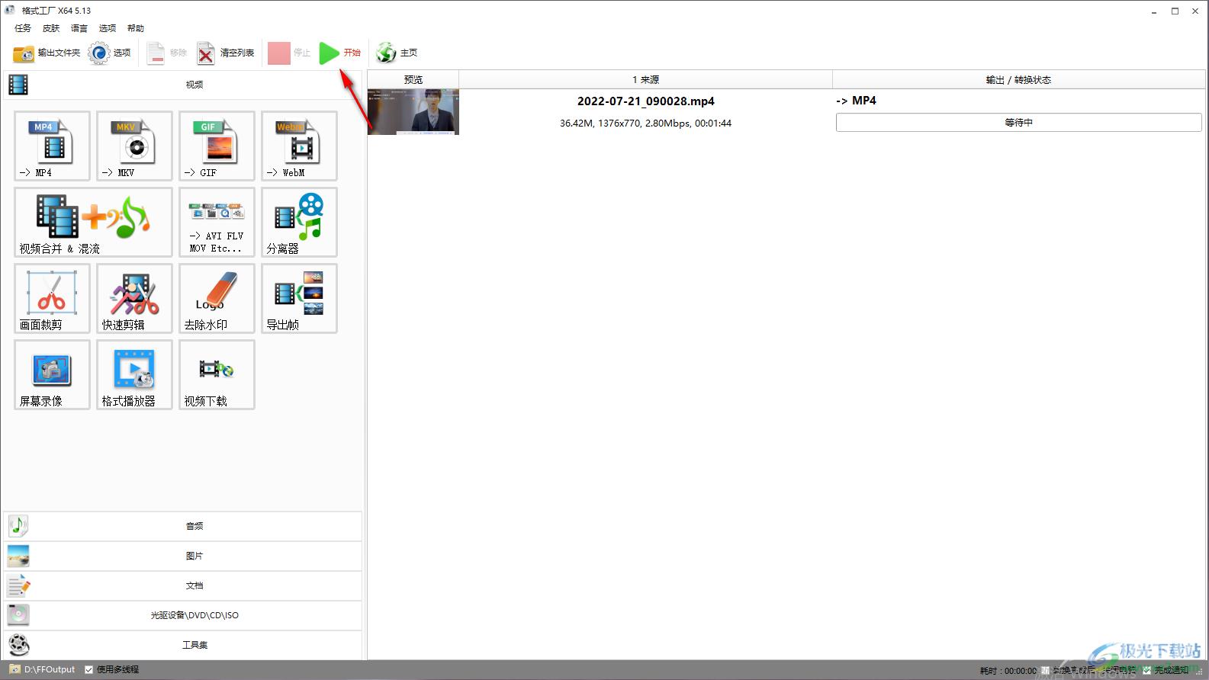Expand the 光驱设备\DVD\CD\ISO category
Viewport: 1209px width, 680px height.
point(183,615)
